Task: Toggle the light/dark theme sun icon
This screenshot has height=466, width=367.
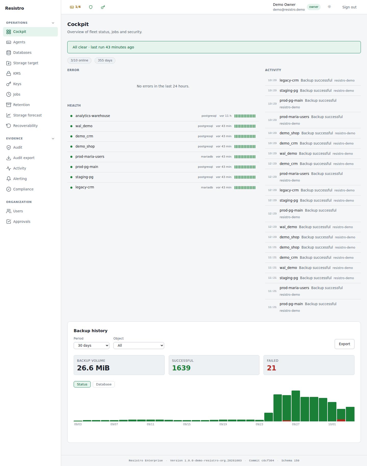Action: [329, 7]
